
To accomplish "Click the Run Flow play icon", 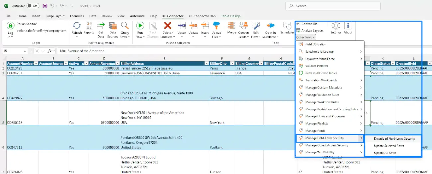I will (140, 26).
